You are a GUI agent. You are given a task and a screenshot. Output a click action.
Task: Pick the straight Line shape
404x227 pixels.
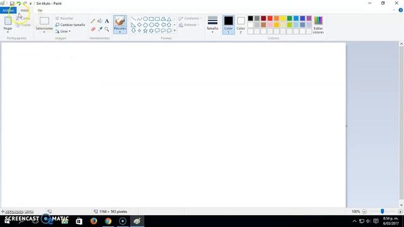point(133,19)
